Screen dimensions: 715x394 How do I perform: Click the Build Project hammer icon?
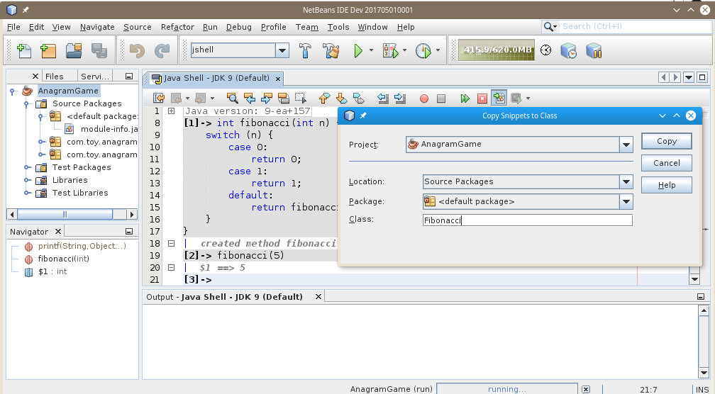tap(306, 50)
